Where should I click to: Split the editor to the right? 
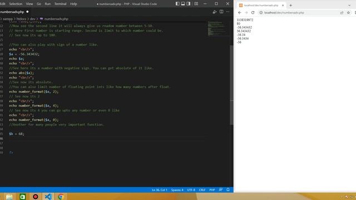(x=221, y=12)
